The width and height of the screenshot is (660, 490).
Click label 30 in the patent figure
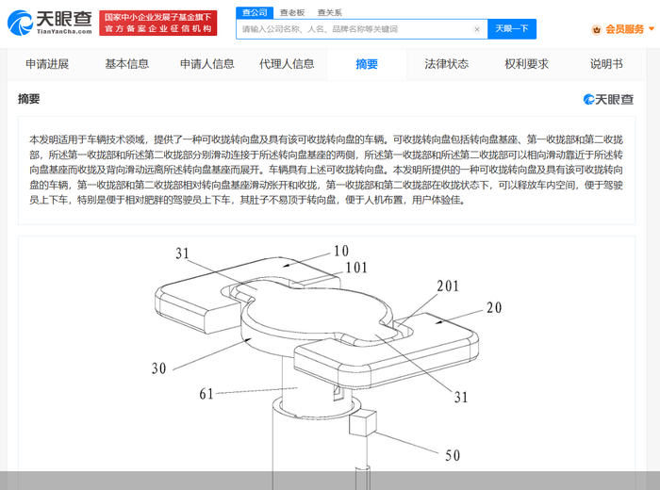pyautogui.click(x=159, y=368)
